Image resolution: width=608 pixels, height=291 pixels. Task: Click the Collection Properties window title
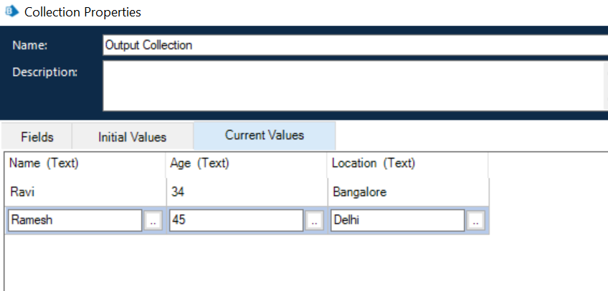click(82, 12)
